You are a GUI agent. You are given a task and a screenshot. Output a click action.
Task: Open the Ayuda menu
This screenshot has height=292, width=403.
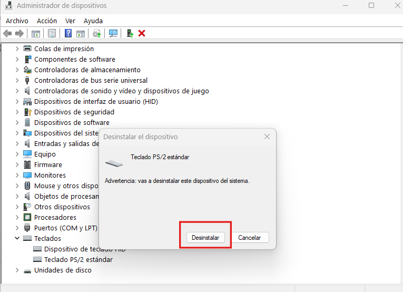click(93, 21)
